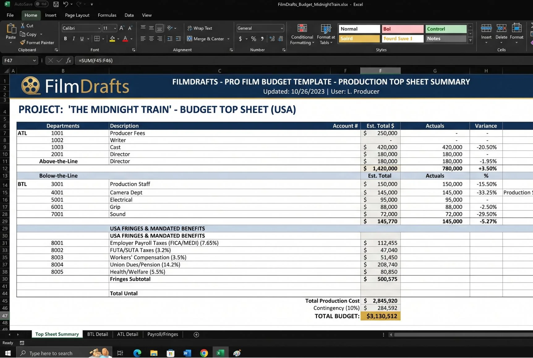Screen dimensions: 533x358
Task: Toggle the AutoSave switch
Action: (x=41, y=4)
